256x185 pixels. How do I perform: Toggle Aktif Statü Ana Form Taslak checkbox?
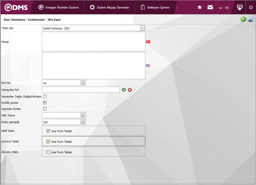[48, 131]
